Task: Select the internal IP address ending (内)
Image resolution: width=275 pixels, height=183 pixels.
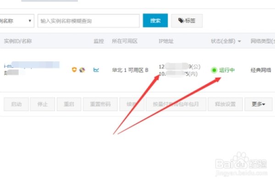Action: 178,74
